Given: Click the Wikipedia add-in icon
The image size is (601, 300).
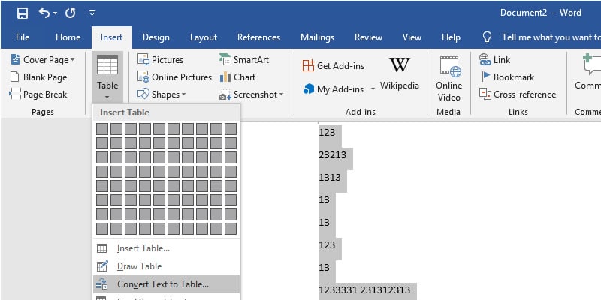Looking at the screenshot, I should point(400,65).
